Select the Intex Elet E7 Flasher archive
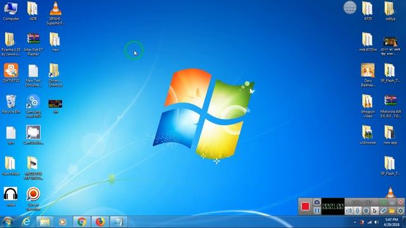 (x=33, y=44)
